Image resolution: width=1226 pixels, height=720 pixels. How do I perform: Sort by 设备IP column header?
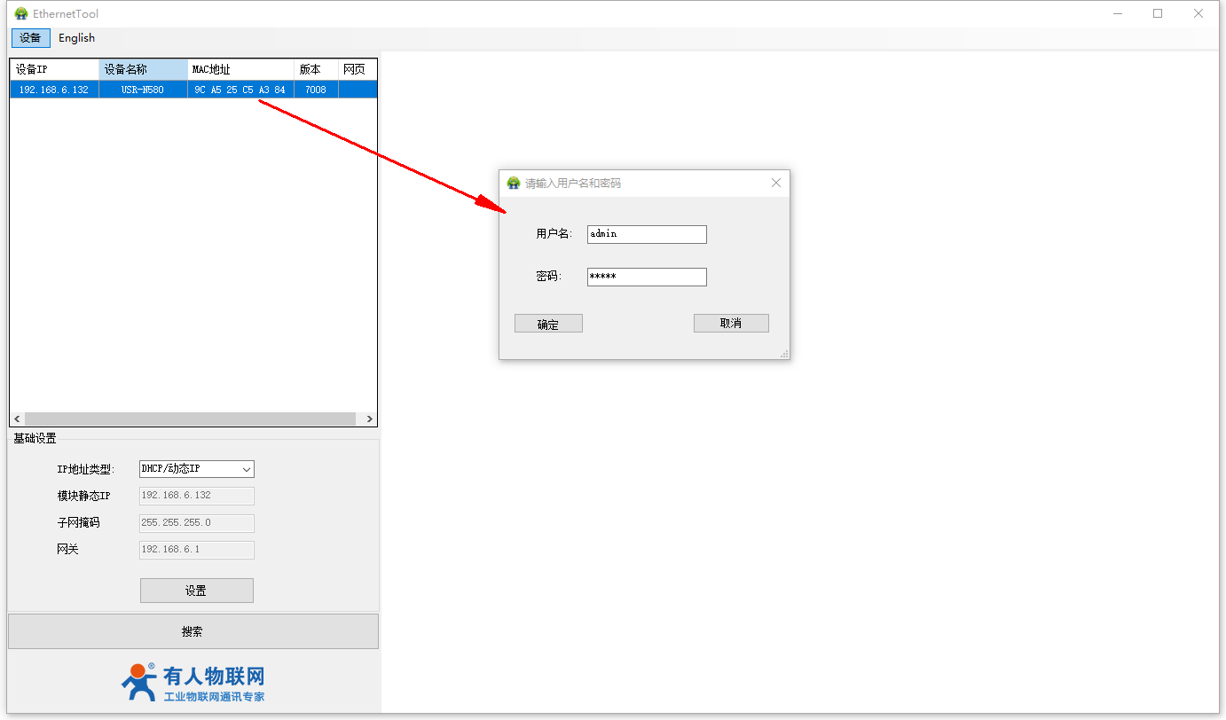tap(54, 69)
